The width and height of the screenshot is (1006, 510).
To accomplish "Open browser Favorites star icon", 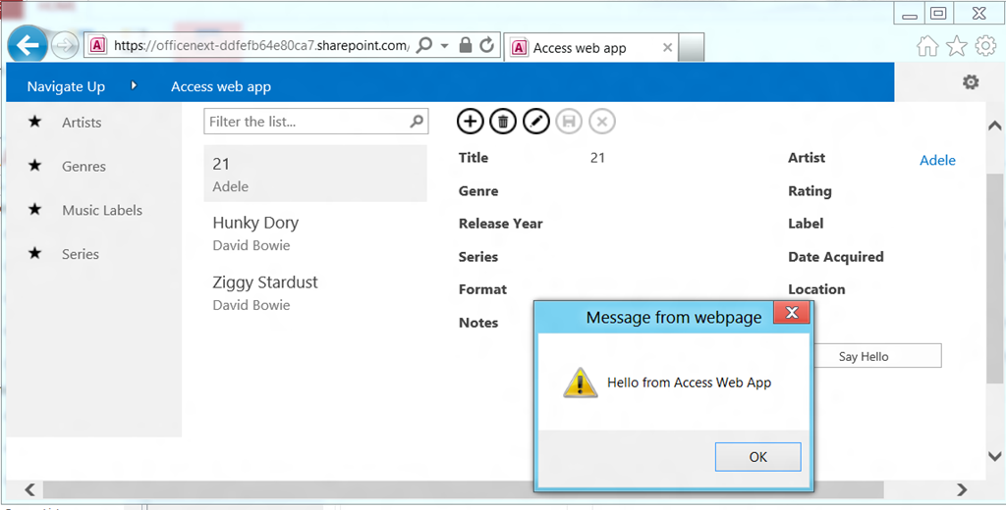I will (957, 45).
